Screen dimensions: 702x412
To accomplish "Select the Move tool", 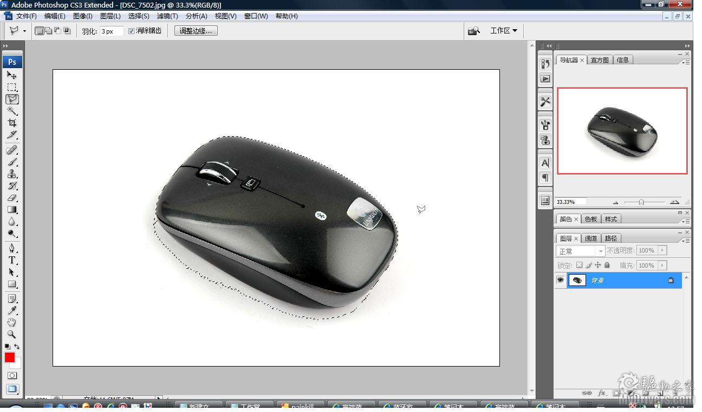I will tap(12, 76).
